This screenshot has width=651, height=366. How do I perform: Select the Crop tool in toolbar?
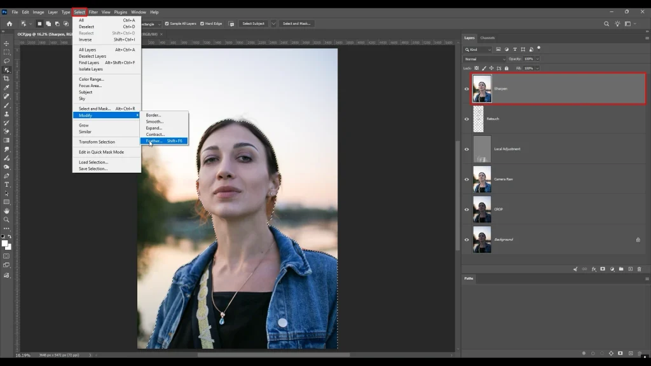6,78
